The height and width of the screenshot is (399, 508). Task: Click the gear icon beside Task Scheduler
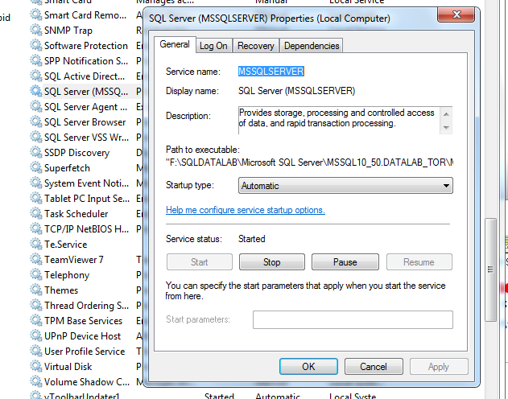tap(36, 213)
